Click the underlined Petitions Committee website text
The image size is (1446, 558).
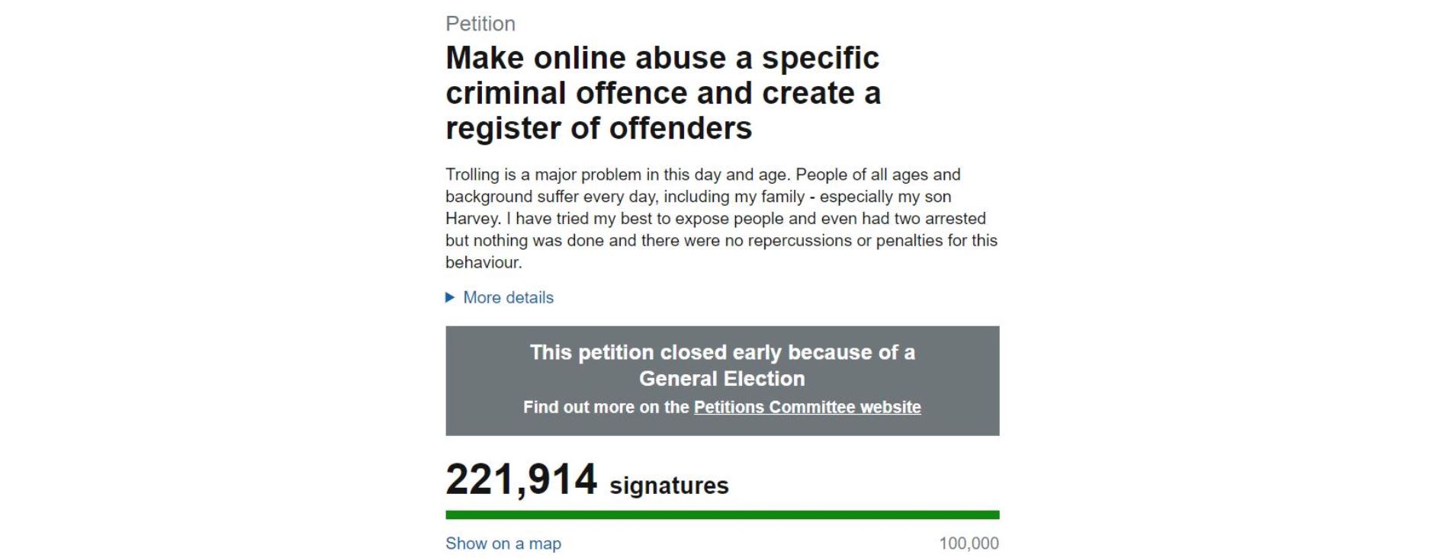click(x=806, y=408)
